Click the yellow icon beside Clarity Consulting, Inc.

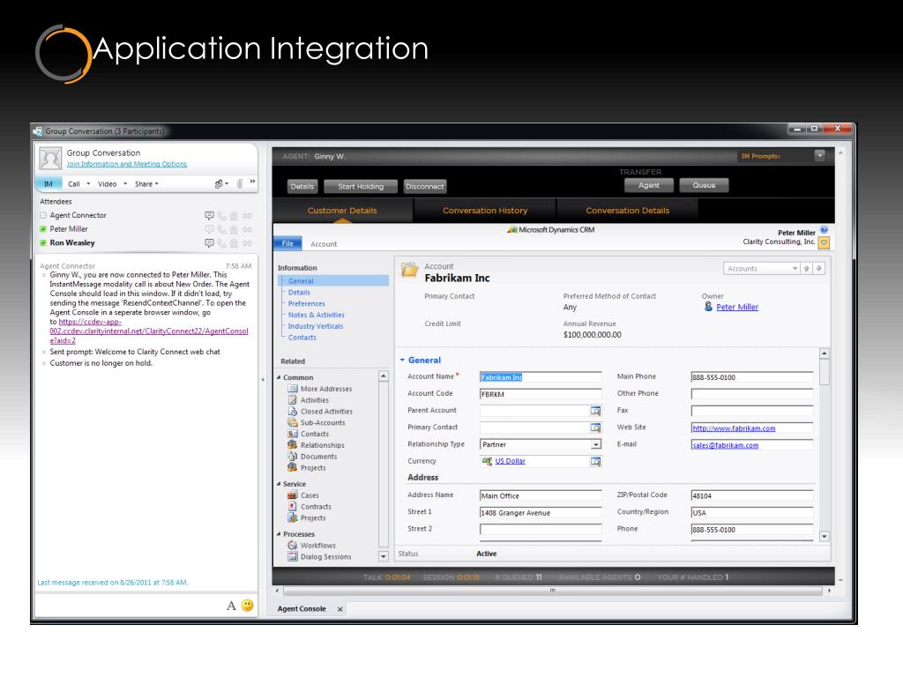point(825,243)
